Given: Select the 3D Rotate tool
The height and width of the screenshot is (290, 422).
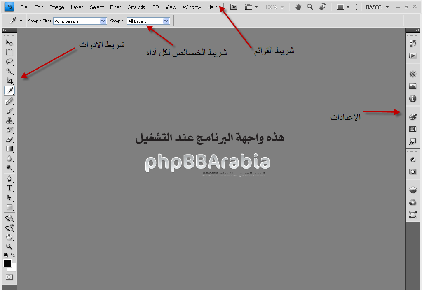Looking at the screenshot, I should pos(9,218).
